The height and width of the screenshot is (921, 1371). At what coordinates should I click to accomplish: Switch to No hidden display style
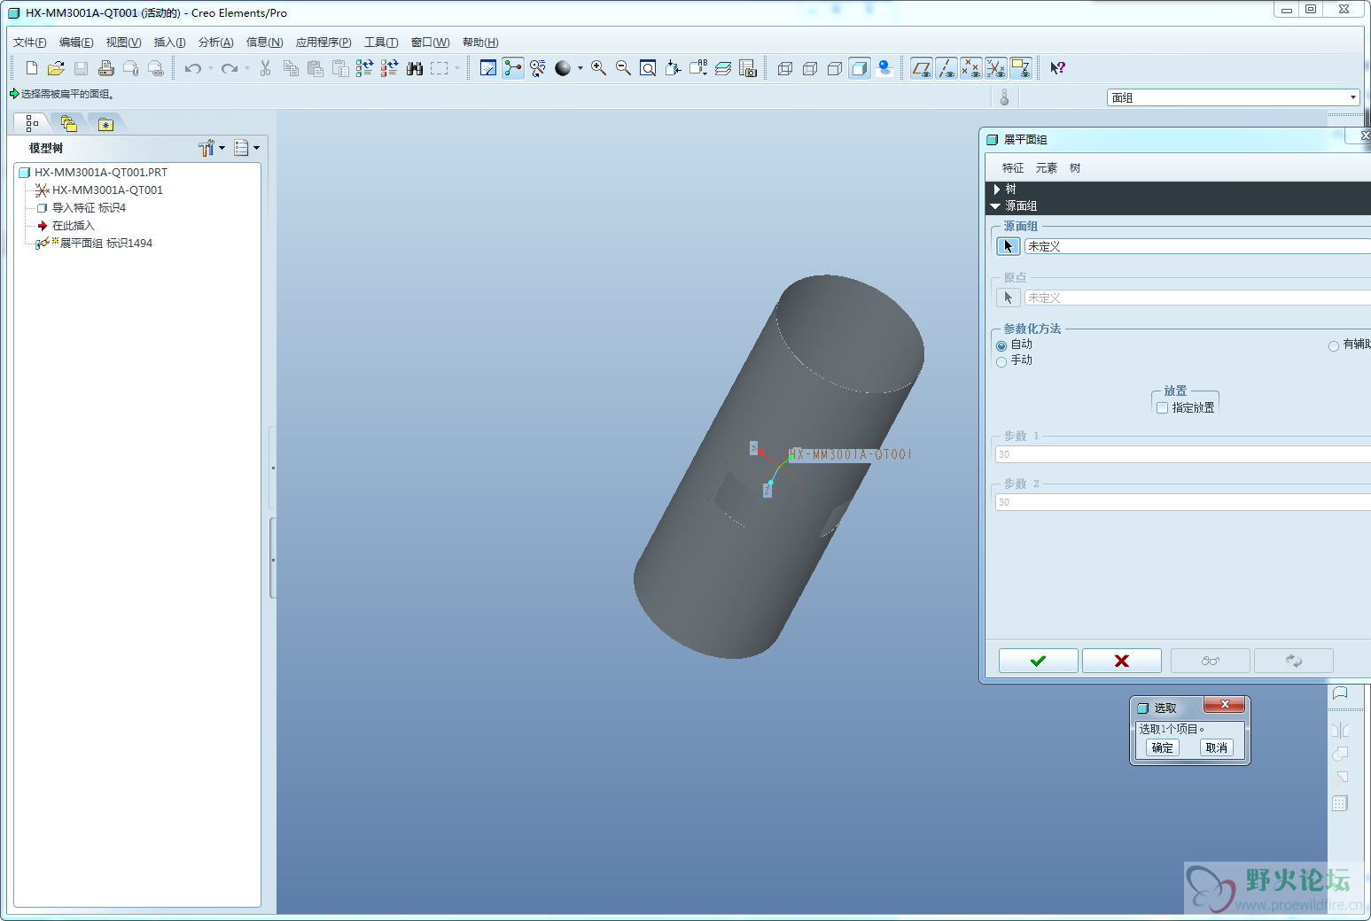point(835,68)
